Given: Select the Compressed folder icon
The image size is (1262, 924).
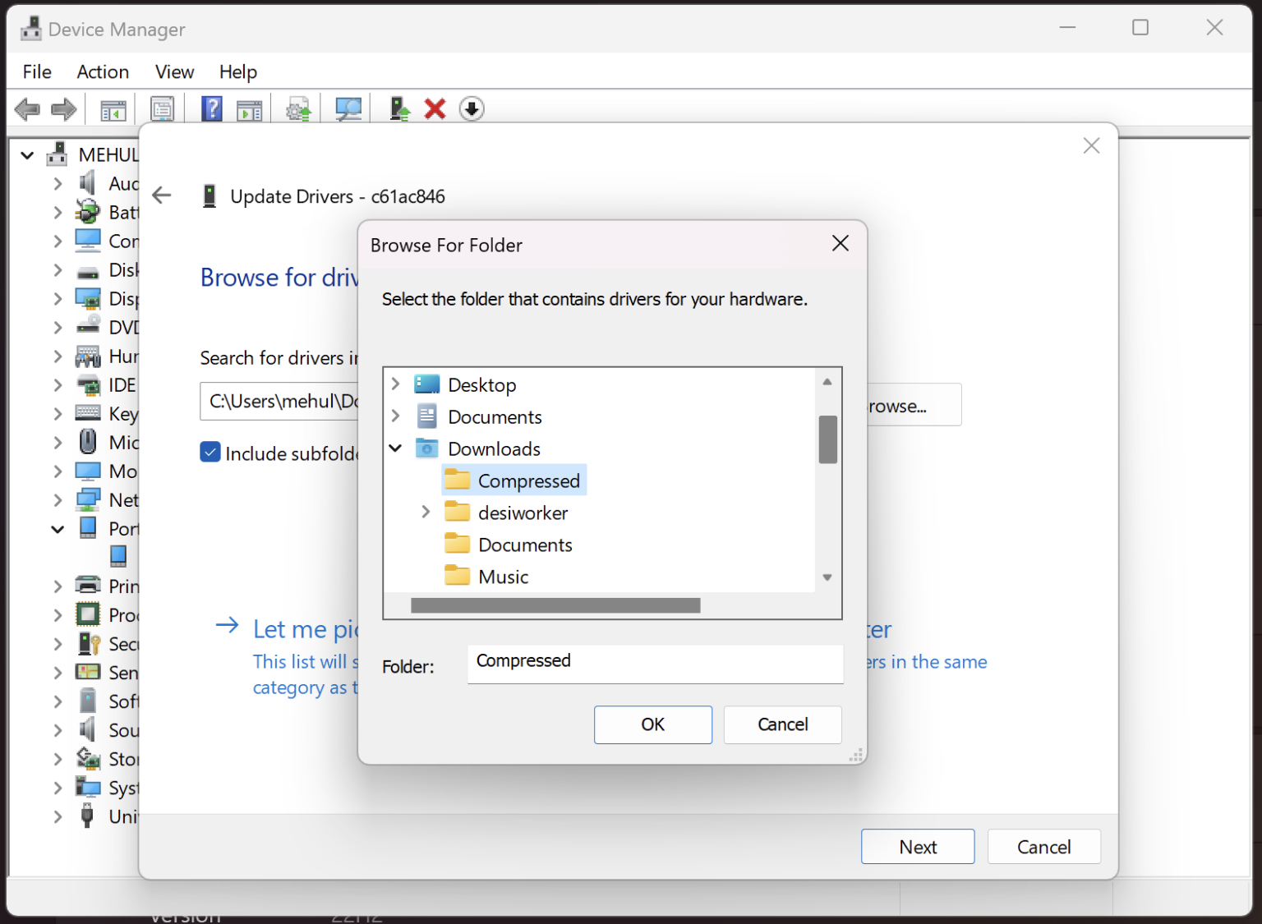Looking at the screenshot, I should 457,480.
